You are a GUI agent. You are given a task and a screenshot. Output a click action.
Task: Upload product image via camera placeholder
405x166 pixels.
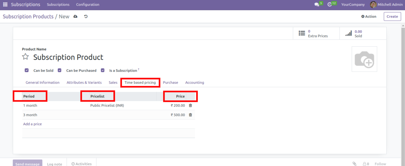tap(364, 59)
